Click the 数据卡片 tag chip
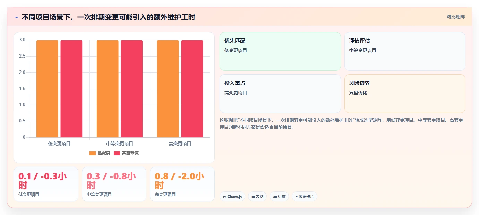 (x=305, y=197)
